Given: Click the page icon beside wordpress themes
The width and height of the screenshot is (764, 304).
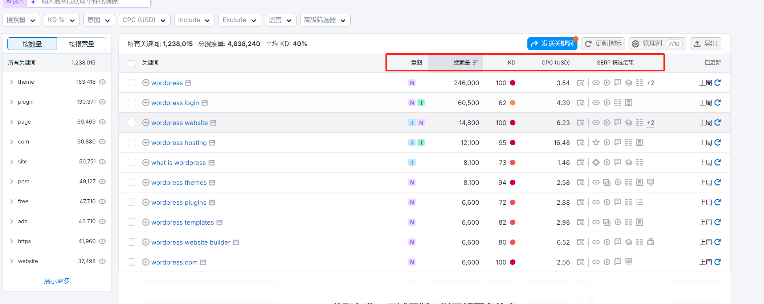Looking at the screenshot, I should tap(212, 183).
